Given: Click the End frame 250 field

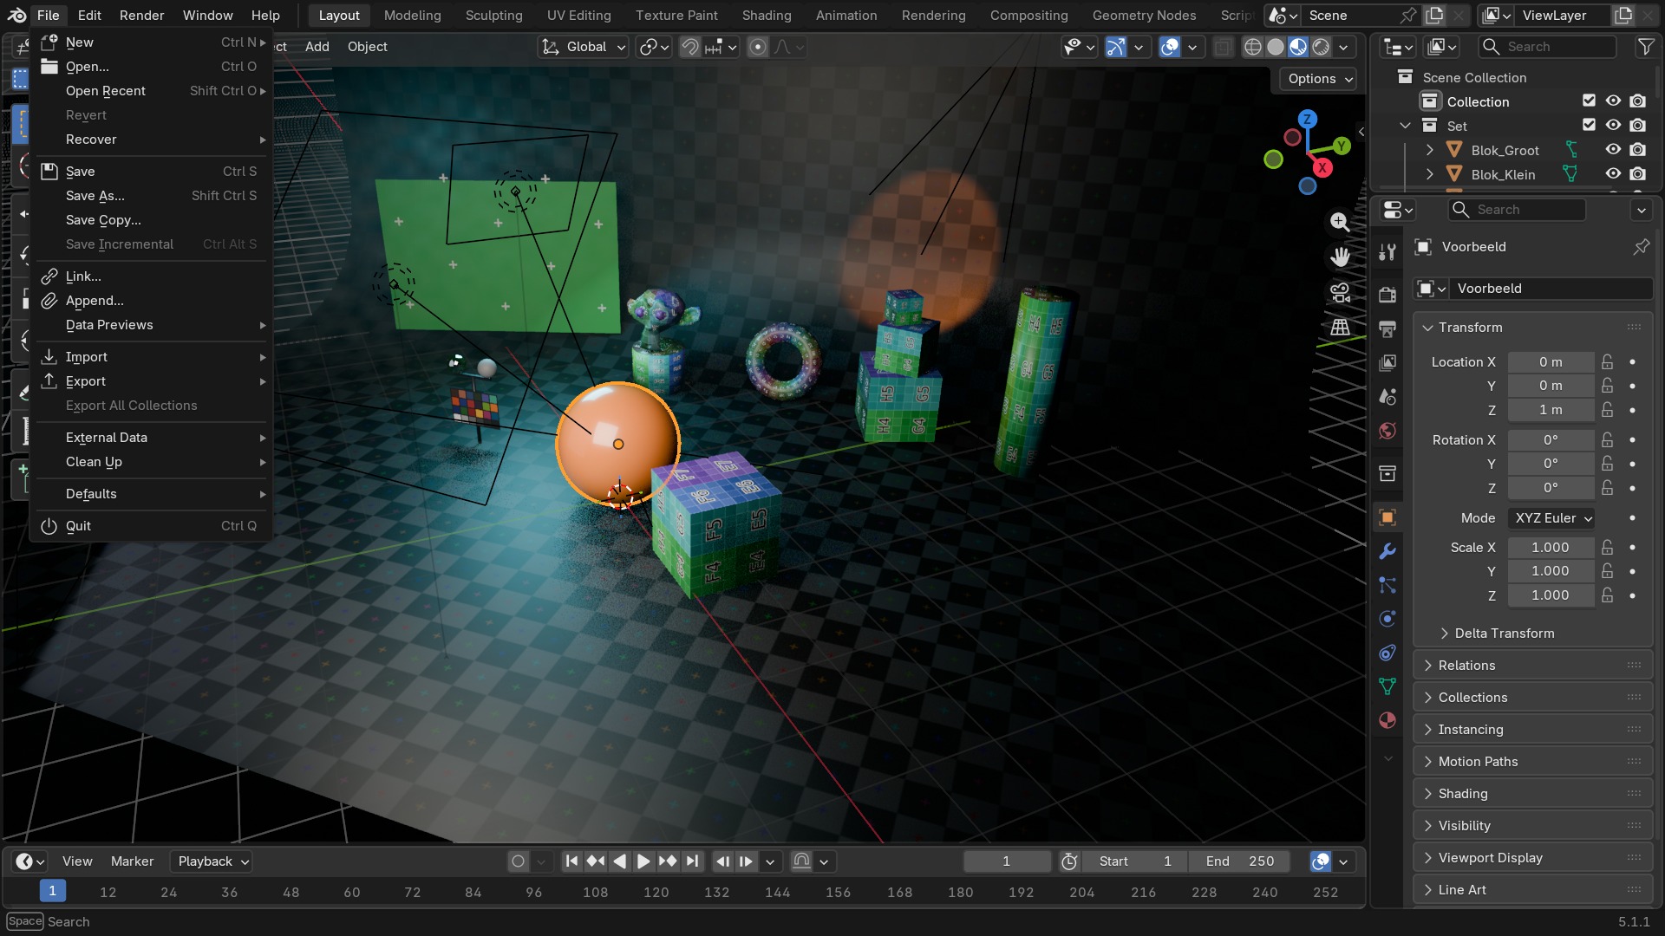Looking at the screenshot, I should 1238,861.
